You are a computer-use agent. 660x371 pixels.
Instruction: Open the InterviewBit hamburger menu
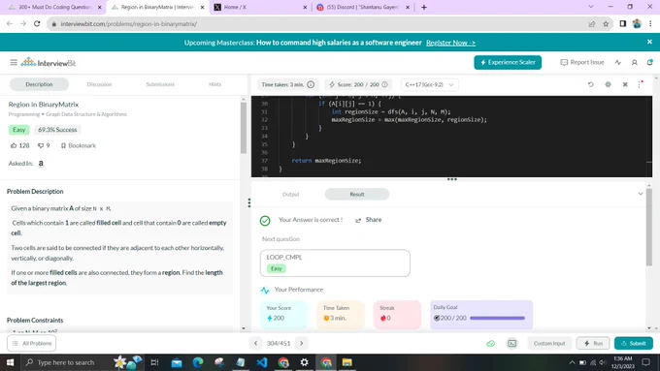14,63
